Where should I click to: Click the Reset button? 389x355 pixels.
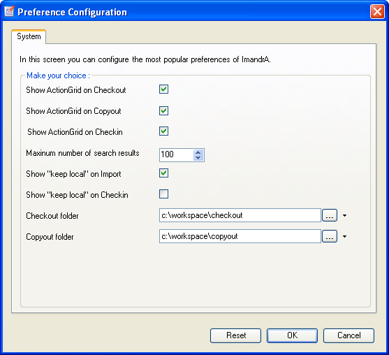coord(235,335)
